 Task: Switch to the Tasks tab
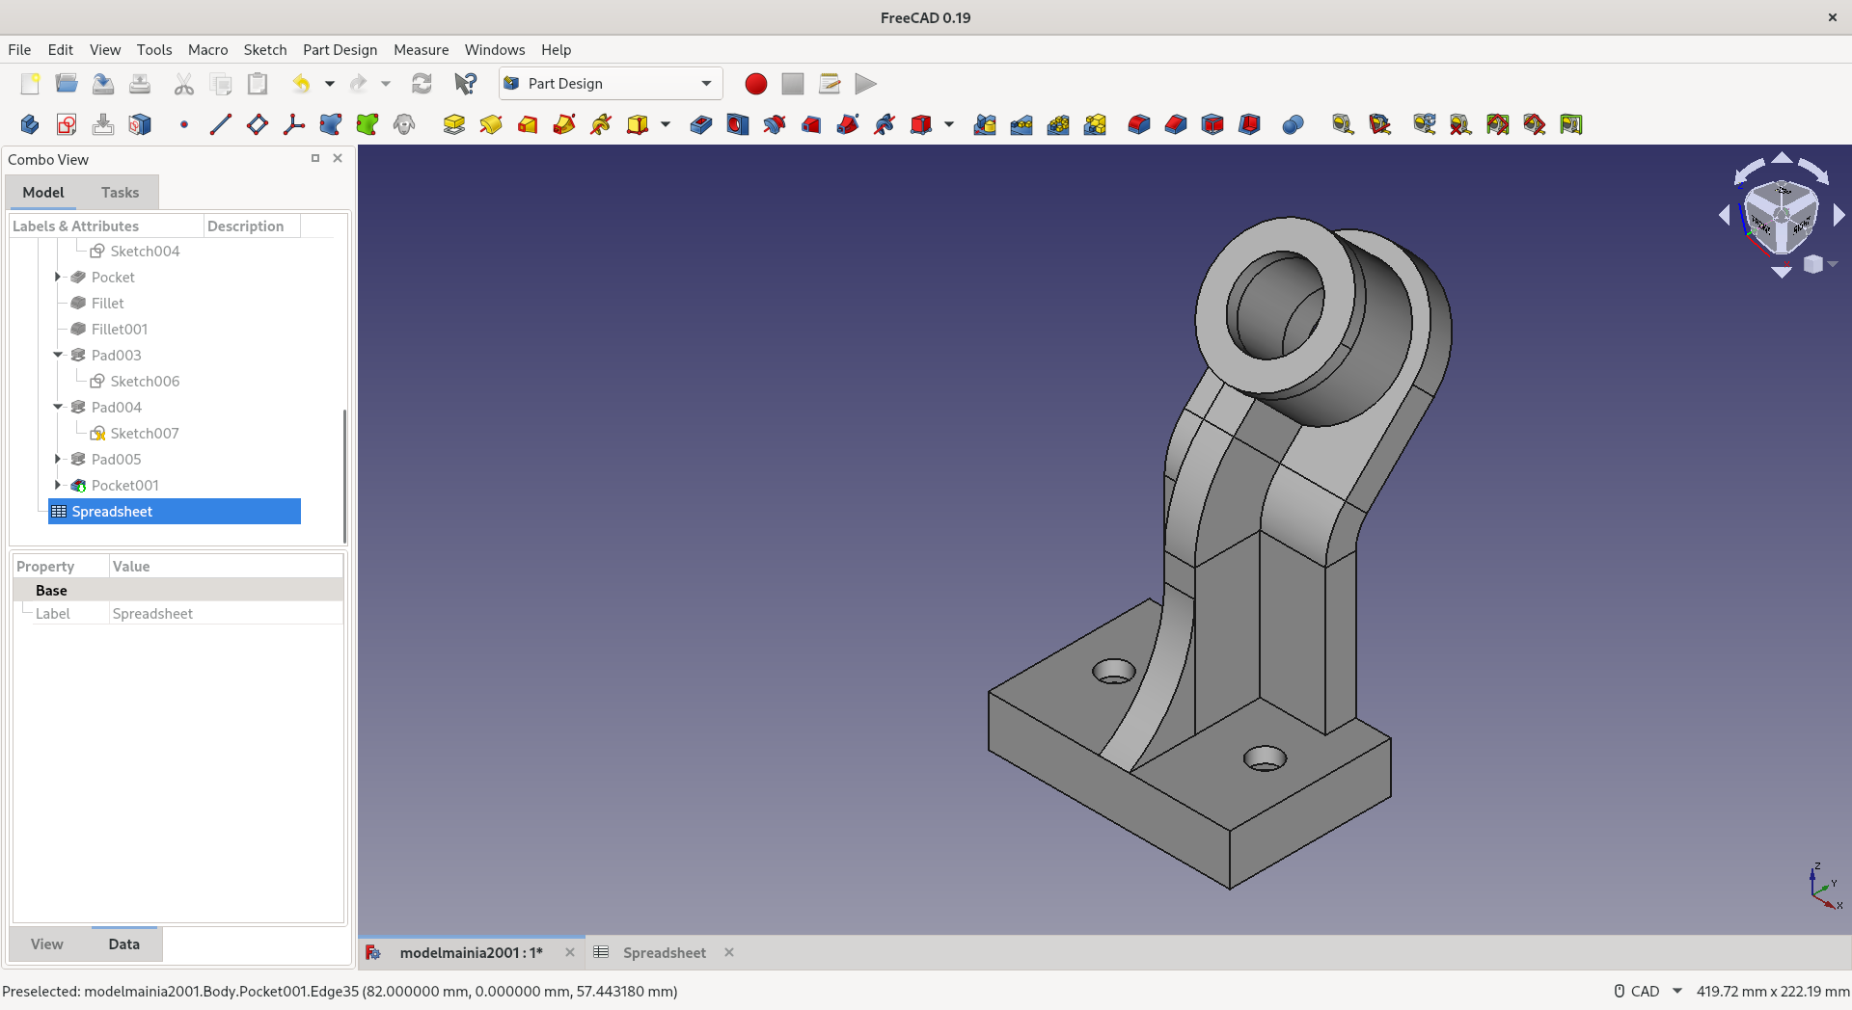coord(120,193)
